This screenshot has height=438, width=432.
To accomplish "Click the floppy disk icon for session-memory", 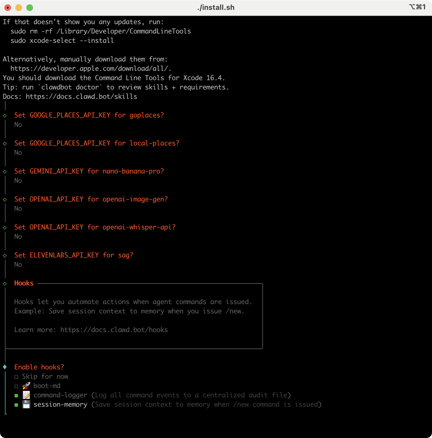I will tap(26, 405).
